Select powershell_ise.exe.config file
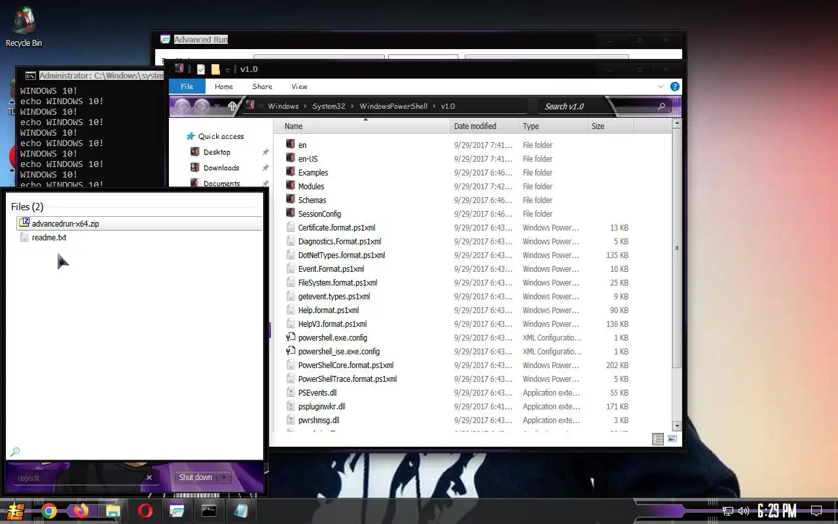Screen dimensions: 838x524 pos(338,351)
